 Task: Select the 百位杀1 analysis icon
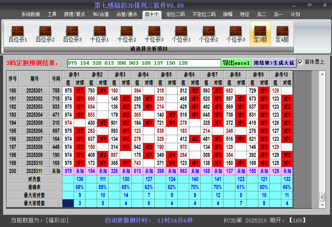tap(18, 34)
